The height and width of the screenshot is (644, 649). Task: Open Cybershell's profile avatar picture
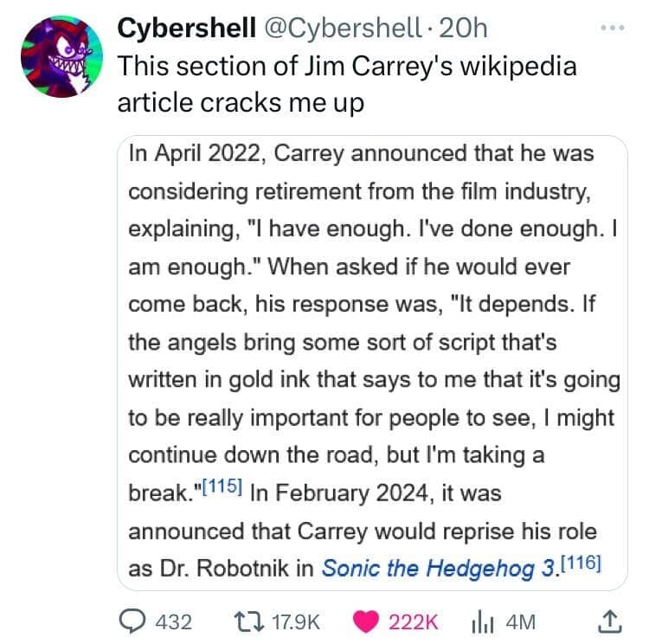coord(58,57)
